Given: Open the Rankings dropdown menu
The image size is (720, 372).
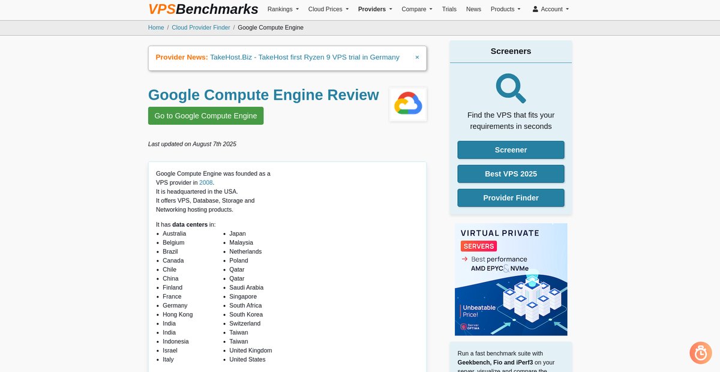Looking at the screenshot, I should (x=283, y=9).
